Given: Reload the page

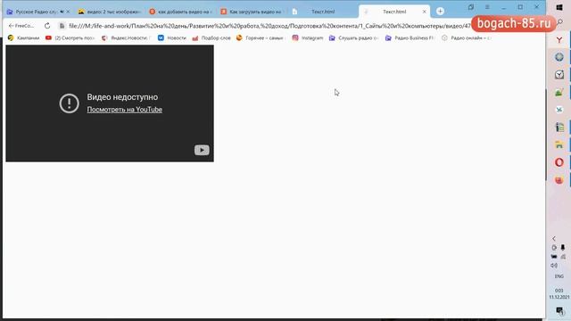Looking at the screenshot, I should click(x=47, y=26).
